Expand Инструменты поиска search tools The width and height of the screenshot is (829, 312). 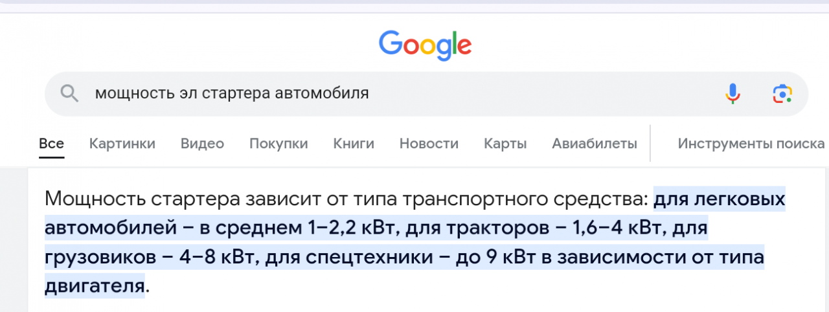[751, 144]
